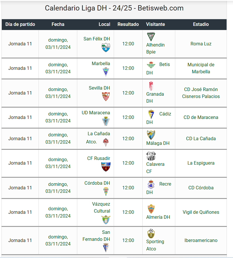Click the Alhendín Bpie club crest
The width and height of the screenshot is (233, 258).
[x=151, y=37]
